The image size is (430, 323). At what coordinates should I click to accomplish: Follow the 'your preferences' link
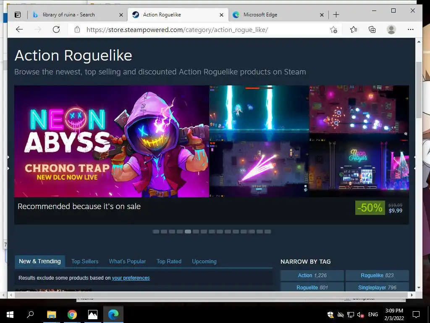(131, 278)
